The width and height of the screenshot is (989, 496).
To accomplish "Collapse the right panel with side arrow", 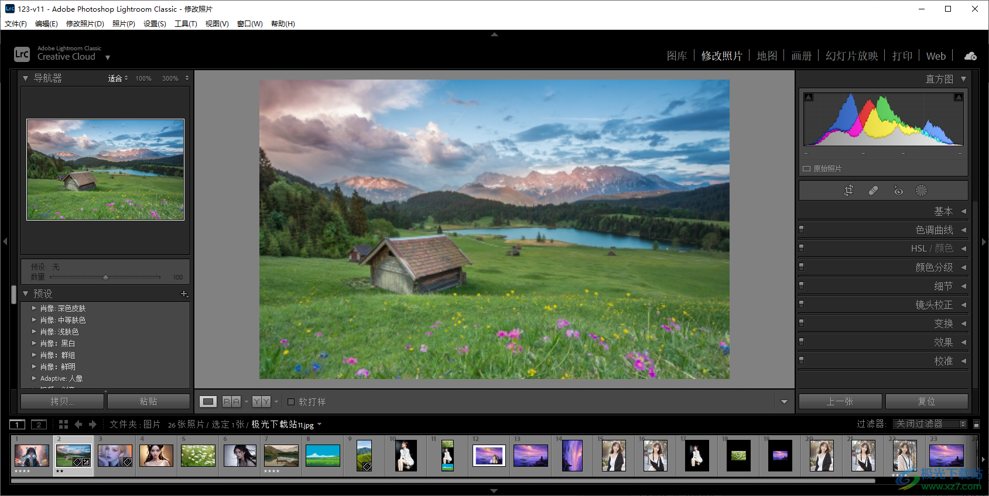I will 984,241.
